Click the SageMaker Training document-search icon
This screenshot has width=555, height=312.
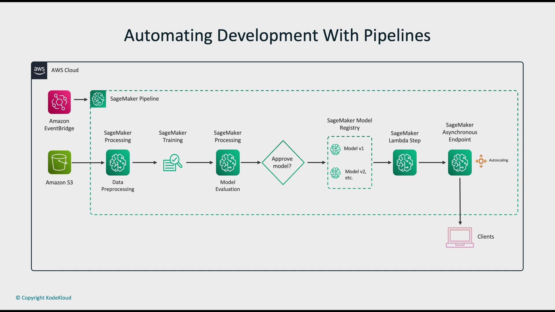173,163
